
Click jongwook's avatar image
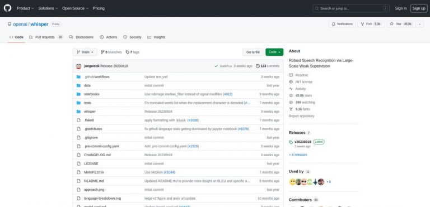coord(79,66)
